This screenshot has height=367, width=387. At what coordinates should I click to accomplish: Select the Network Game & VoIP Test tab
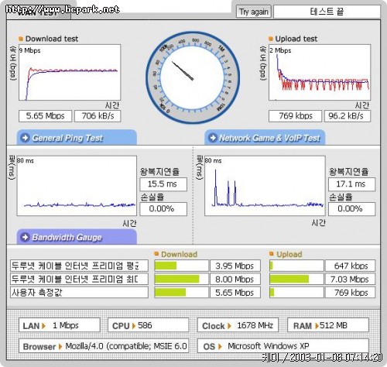[265, 137]
